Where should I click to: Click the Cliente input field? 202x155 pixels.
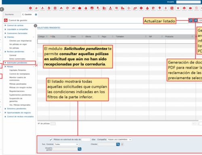(107, 144)
